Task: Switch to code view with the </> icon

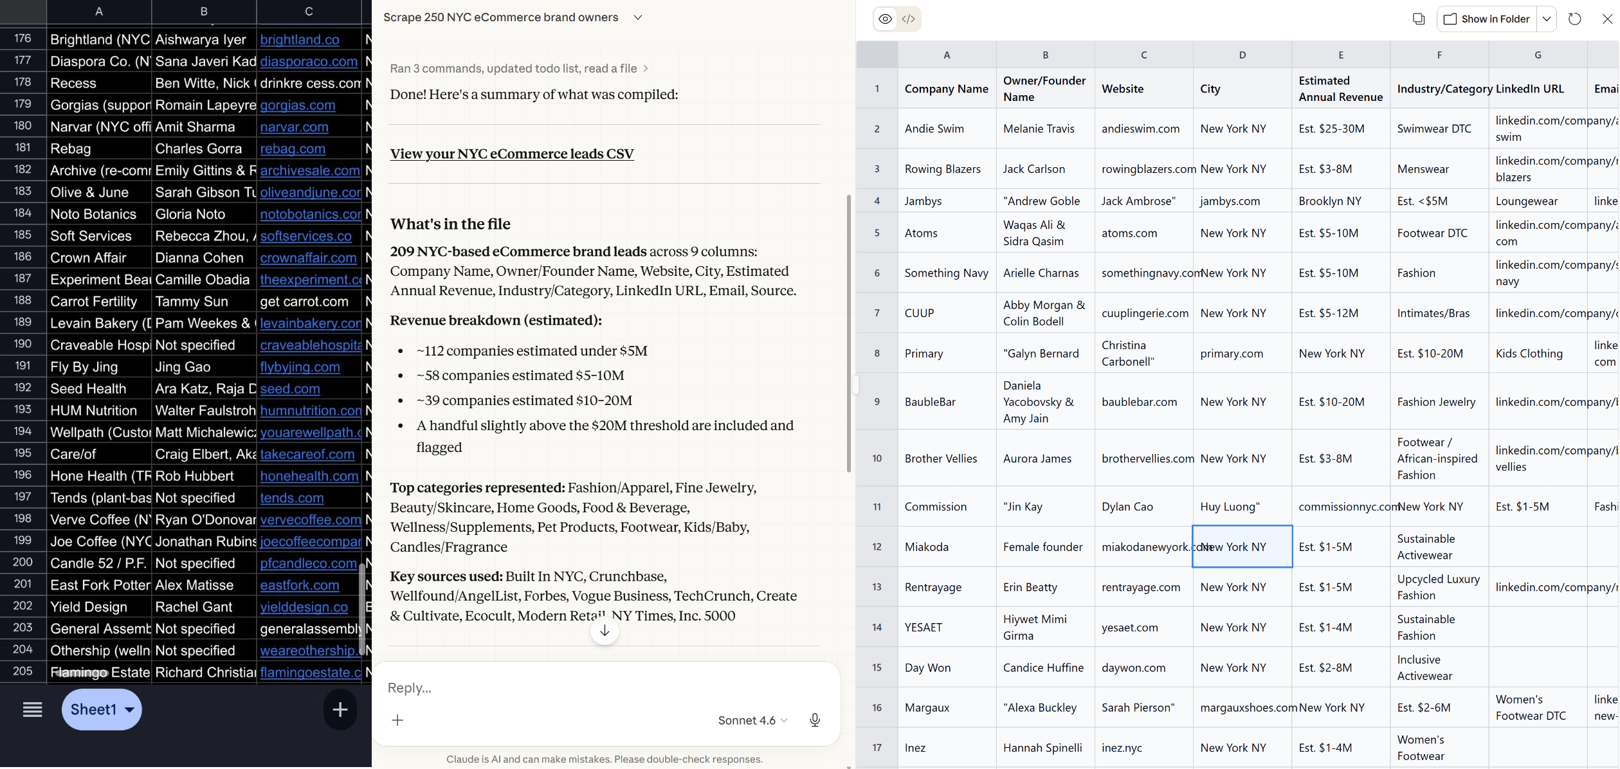Action: 908,19
